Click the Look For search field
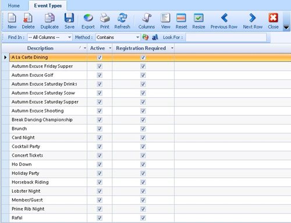 (226, 37)
